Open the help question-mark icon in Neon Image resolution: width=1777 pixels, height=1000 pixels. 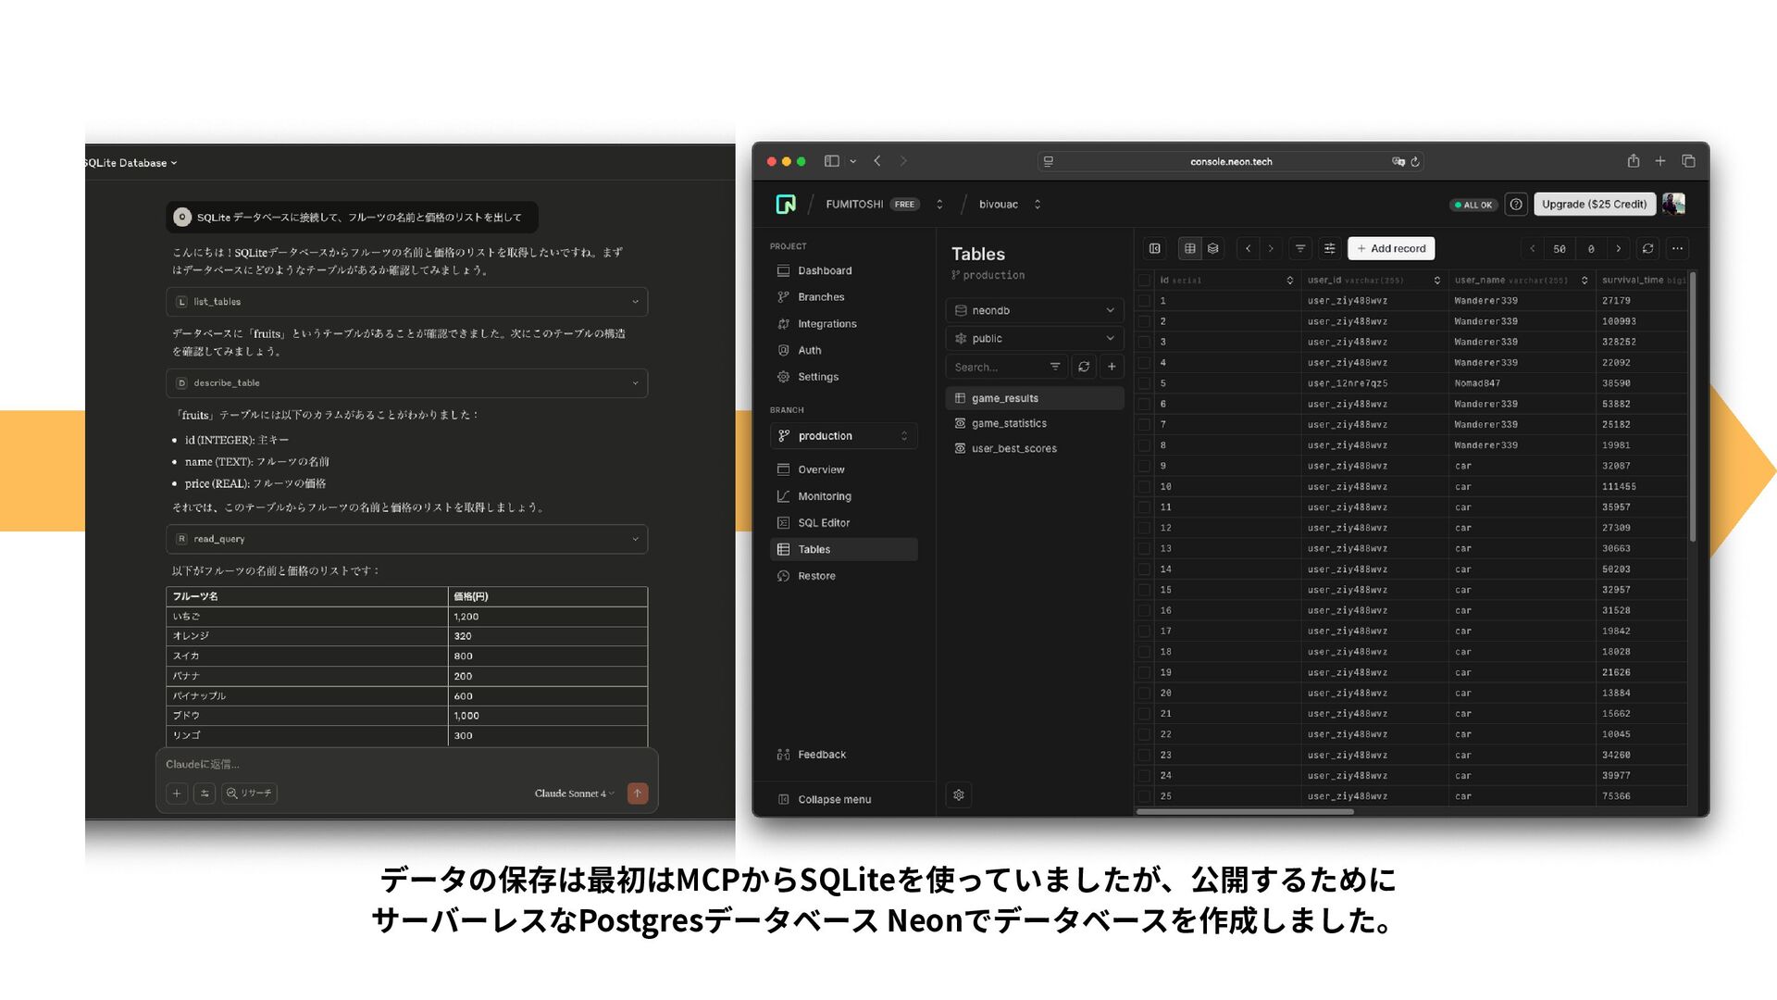point(1516,205)
